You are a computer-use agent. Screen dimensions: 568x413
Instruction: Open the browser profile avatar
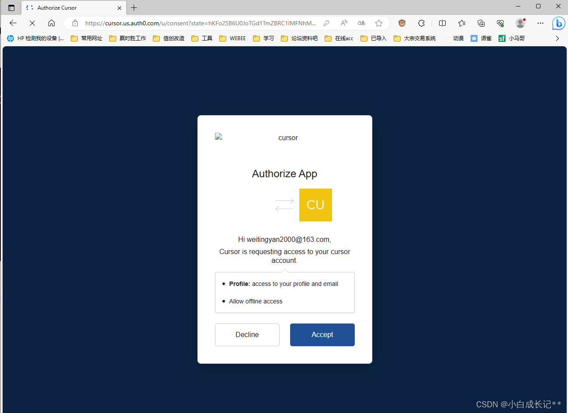tap(520, 23)
